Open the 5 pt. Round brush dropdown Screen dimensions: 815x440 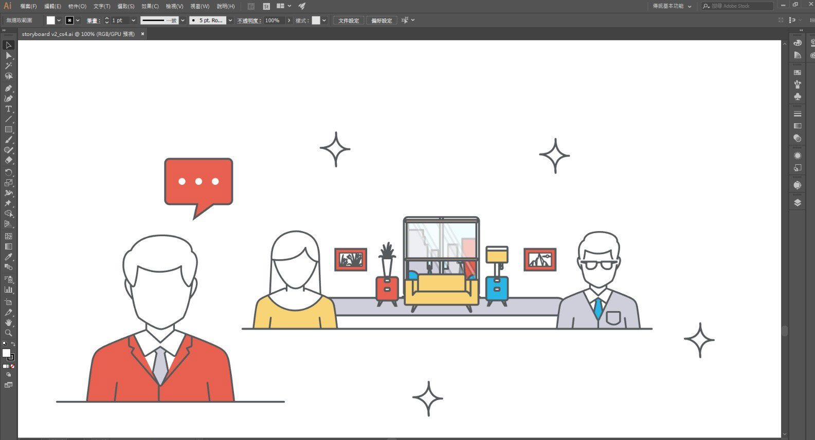pyautogui.click(x=230, y=21)
